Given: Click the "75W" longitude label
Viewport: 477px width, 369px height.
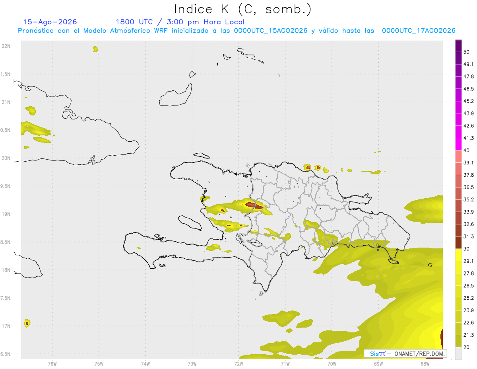Looking at the screenshot, I should coord(99,363).
